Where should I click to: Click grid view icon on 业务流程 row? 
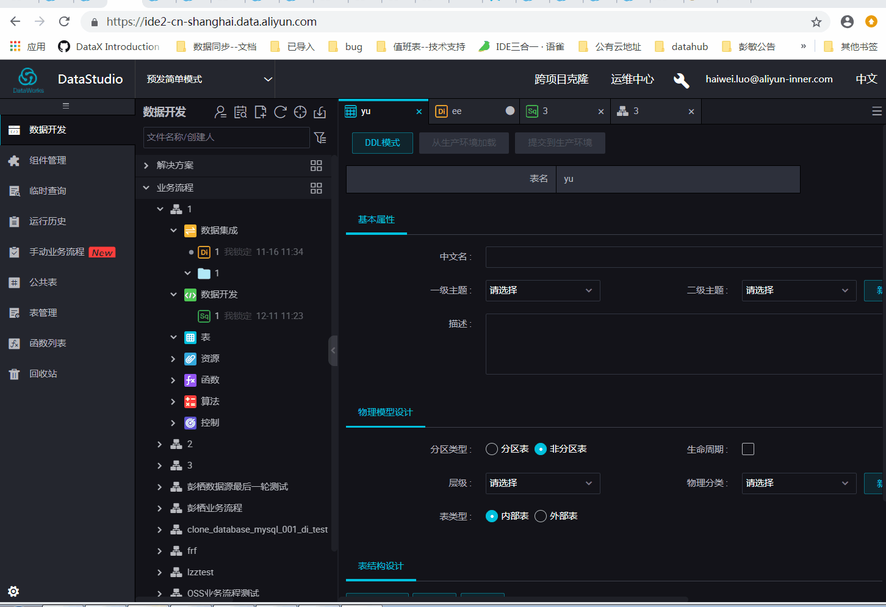point(316,189)
